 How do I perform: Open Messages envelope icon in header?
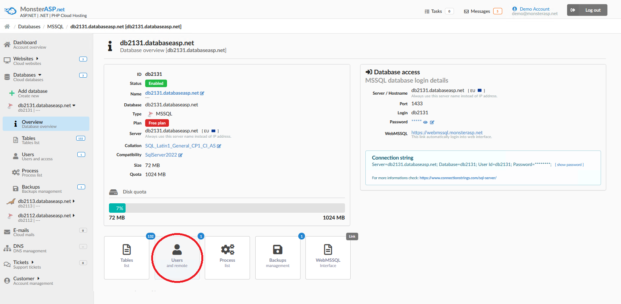tap(466, 11)
